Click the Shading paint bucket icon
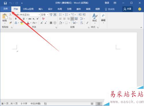 60,23
